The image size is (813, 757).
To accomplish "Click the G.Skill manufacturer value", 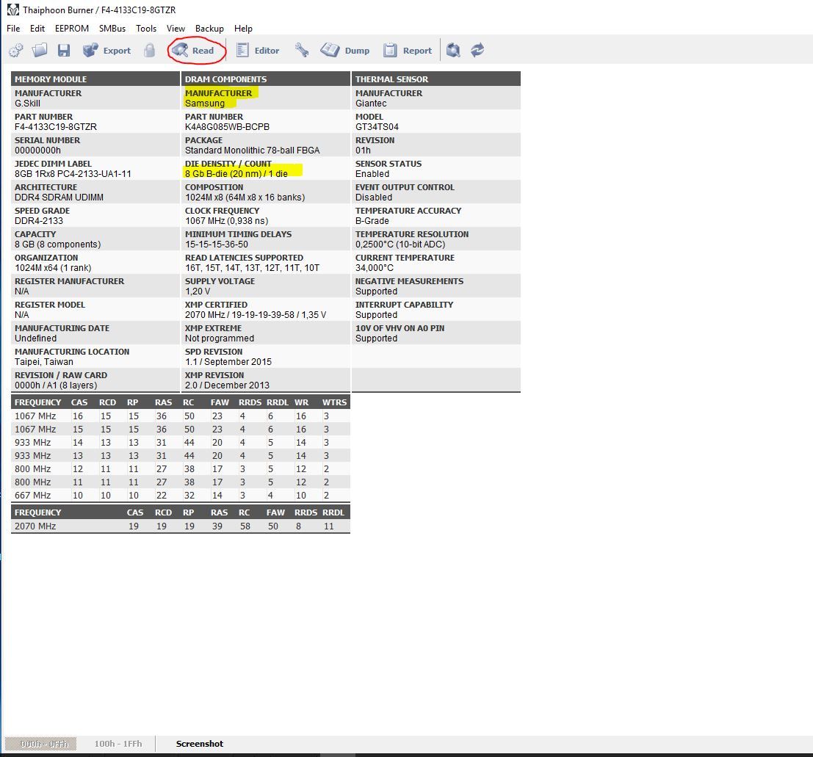I will click(27, 104).
